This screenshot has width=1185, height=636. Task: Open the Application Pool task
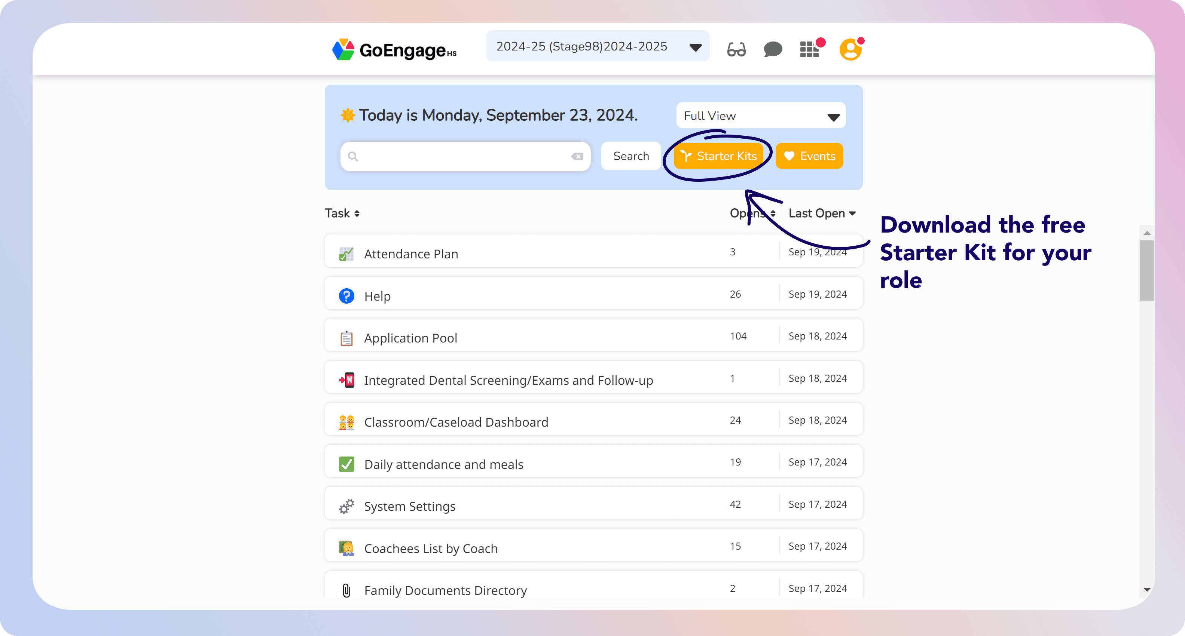(410, 338)
